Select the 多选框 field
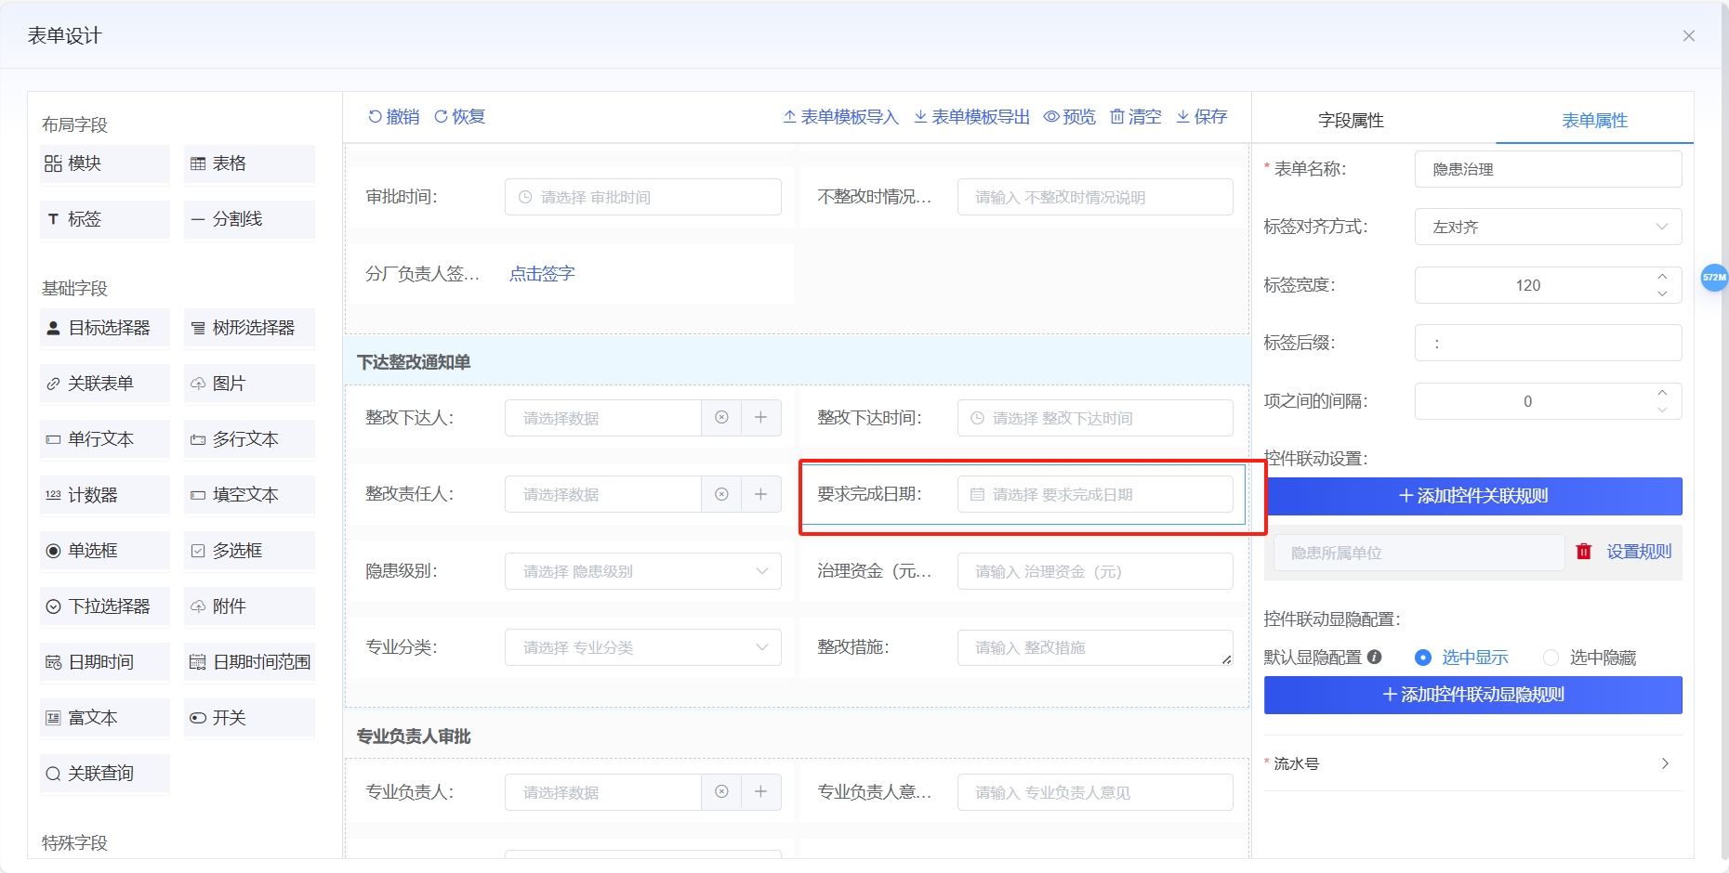 point(249,551)
